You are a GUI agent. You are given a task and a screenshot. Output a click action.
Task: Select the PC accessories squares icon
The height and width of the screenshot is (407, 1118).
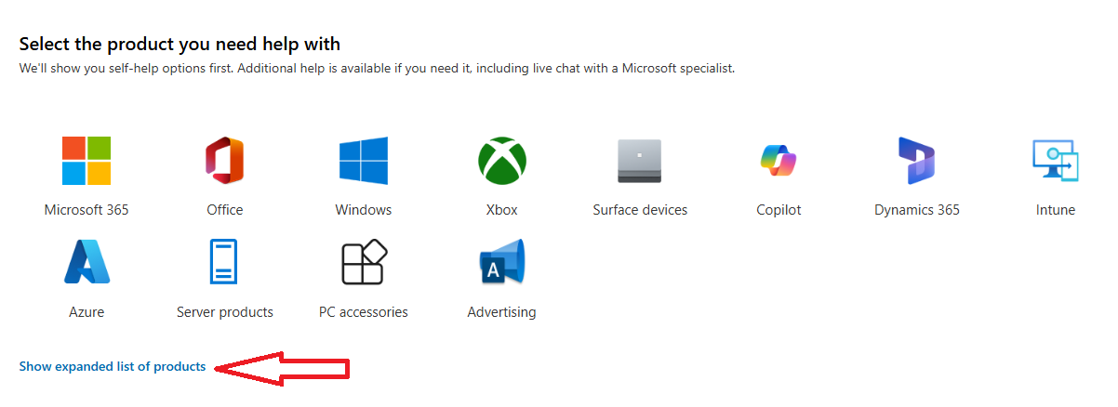click(x=364, y=263)
